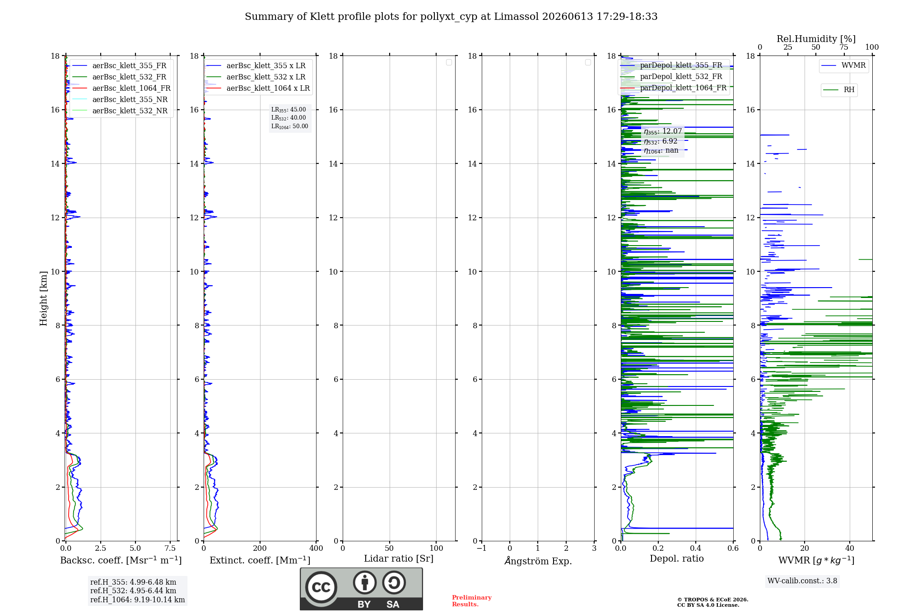903x614 pixels.
Task: Click the 'WVMR [g*kg⁻¹]' x-axis label
Action: (816, 560)
